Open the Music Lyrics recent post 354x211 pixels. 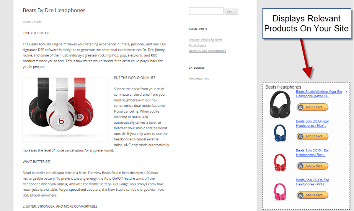point(197,45)
